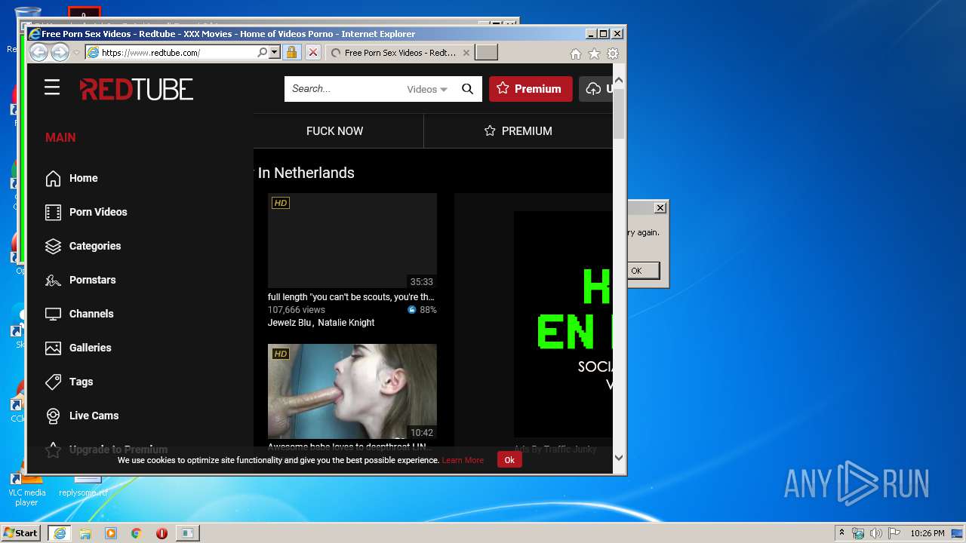This screenshot has height=543, width=966.
Task: Show hidden tray icons arrow
Action: tap(841, 533)
